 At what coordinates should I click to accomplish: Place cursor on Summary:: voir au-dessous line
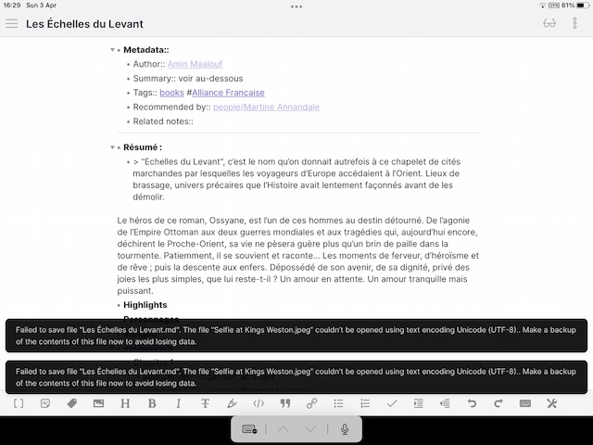tap(187, 78)
